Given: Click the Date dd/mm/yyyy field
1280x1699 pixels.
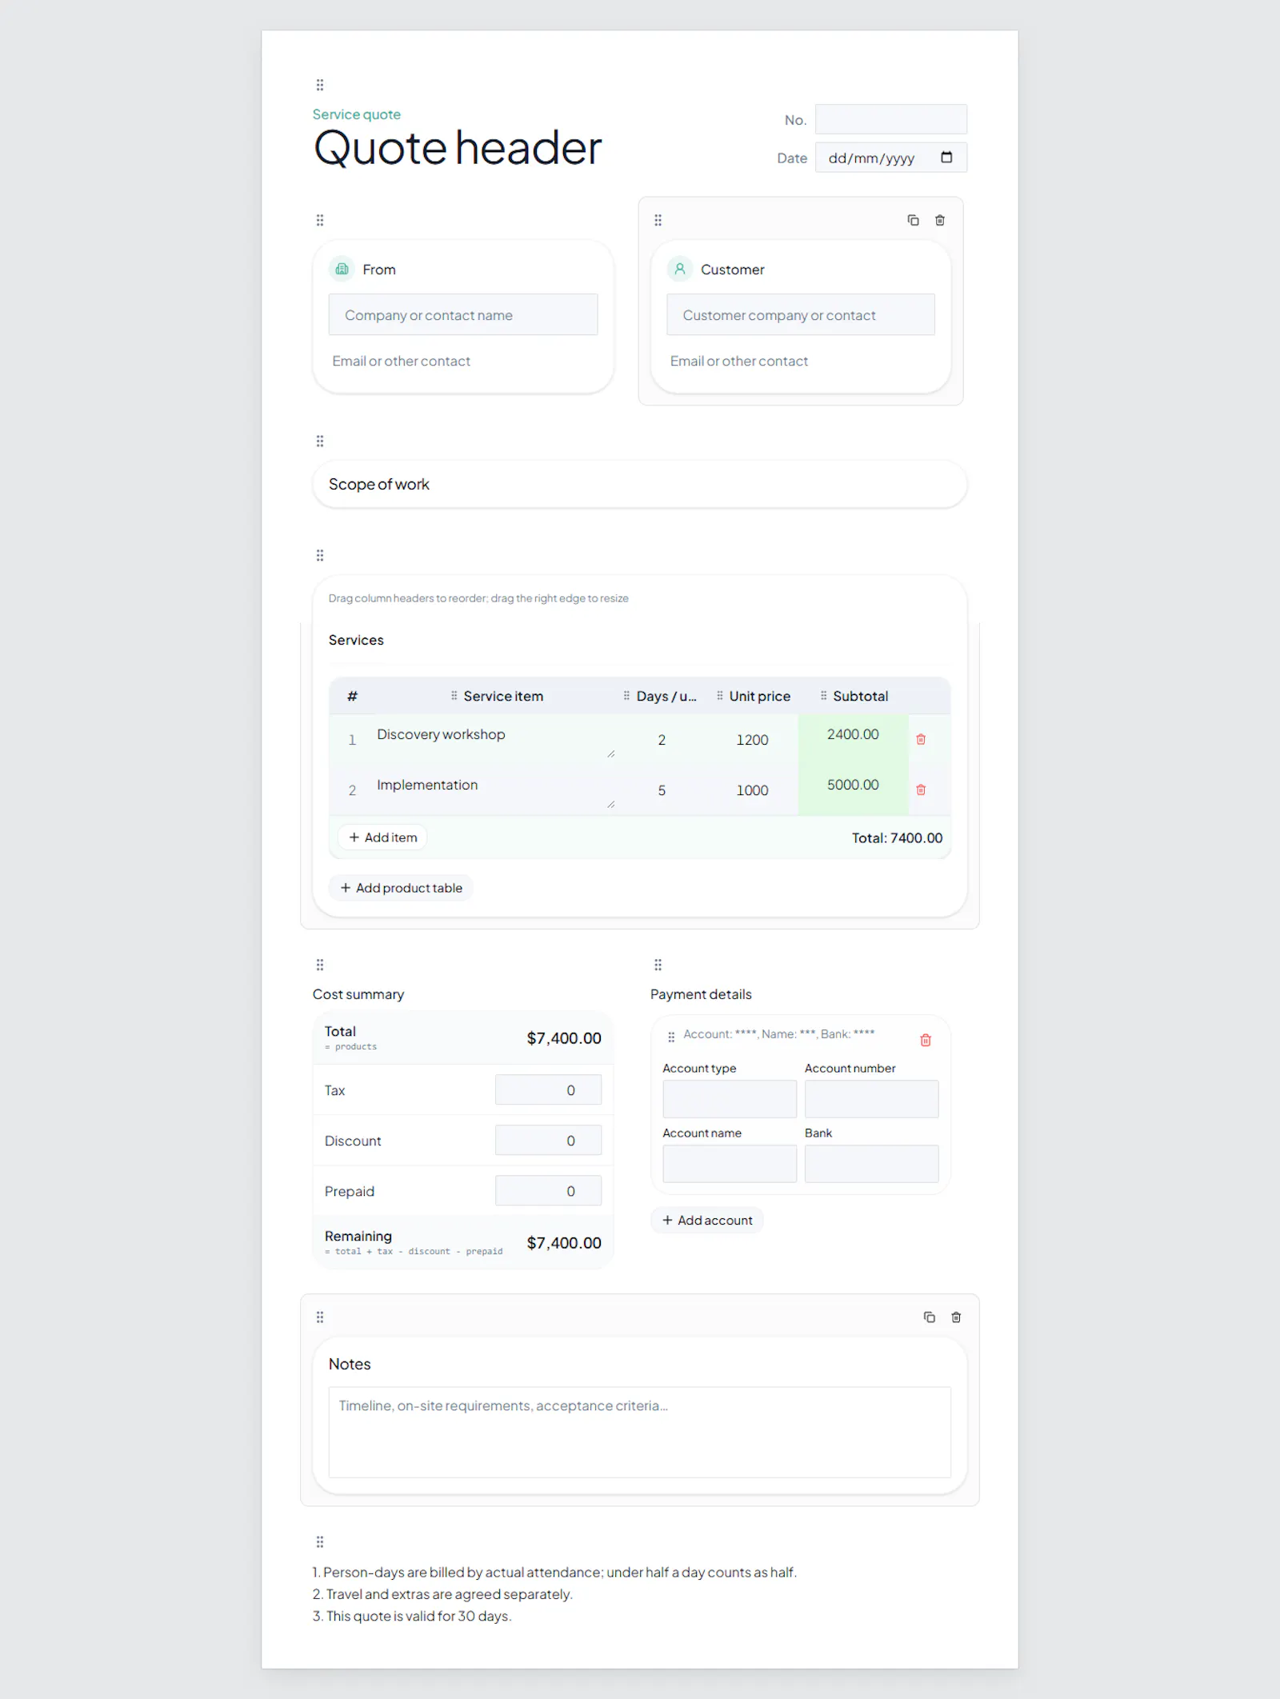Looking at the screenshot, I should pos(891,158).
